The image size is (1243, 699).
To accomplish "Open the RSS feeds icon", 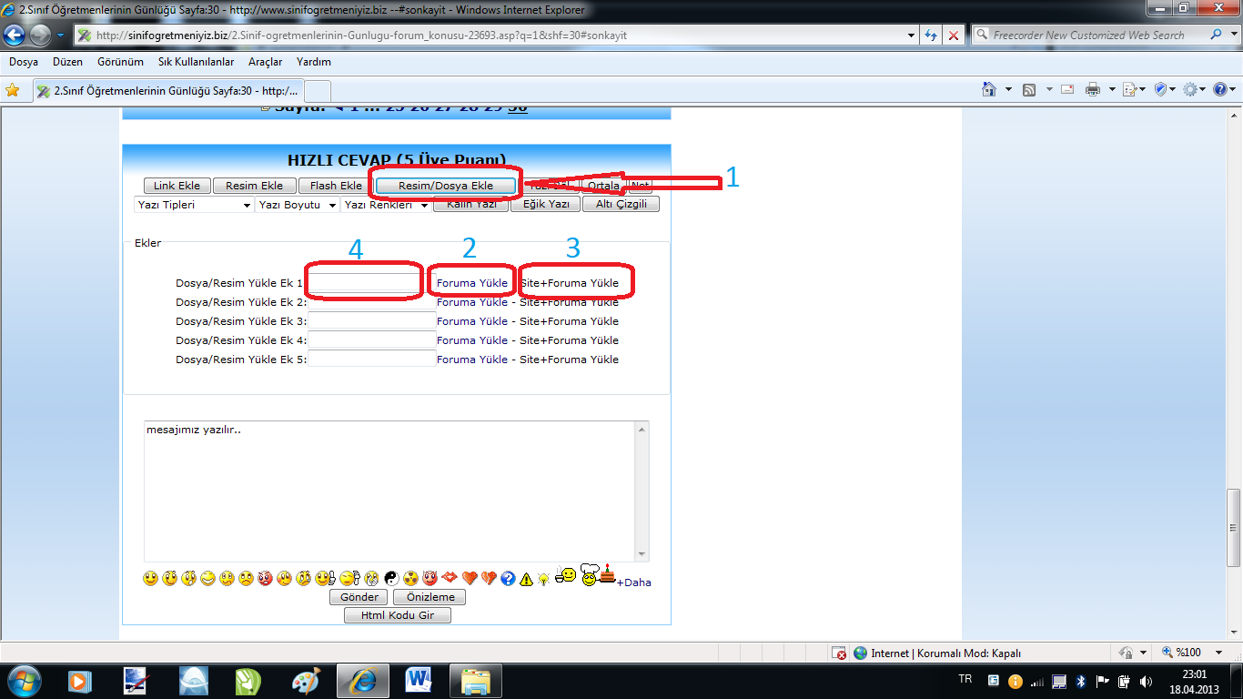I will pyautogui.click(x=1029, y=89).
